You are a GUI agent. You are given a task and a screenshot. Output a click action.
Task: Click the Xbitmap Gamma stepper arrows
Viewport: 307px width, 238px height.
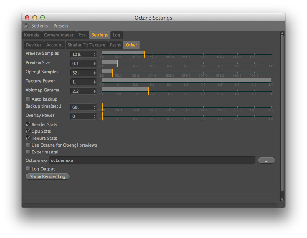coord(94,91)
